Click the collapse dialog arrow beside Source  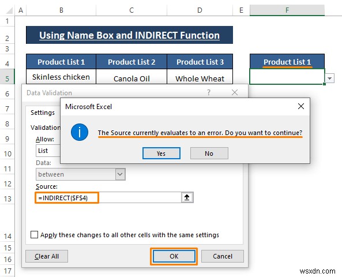click(x=187, y=197)
